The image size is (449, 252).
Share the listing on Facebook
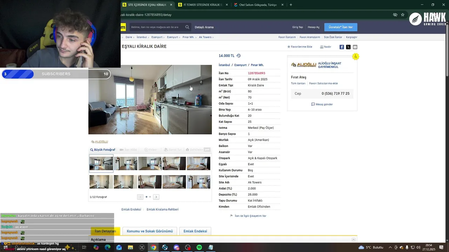point(342,47)
